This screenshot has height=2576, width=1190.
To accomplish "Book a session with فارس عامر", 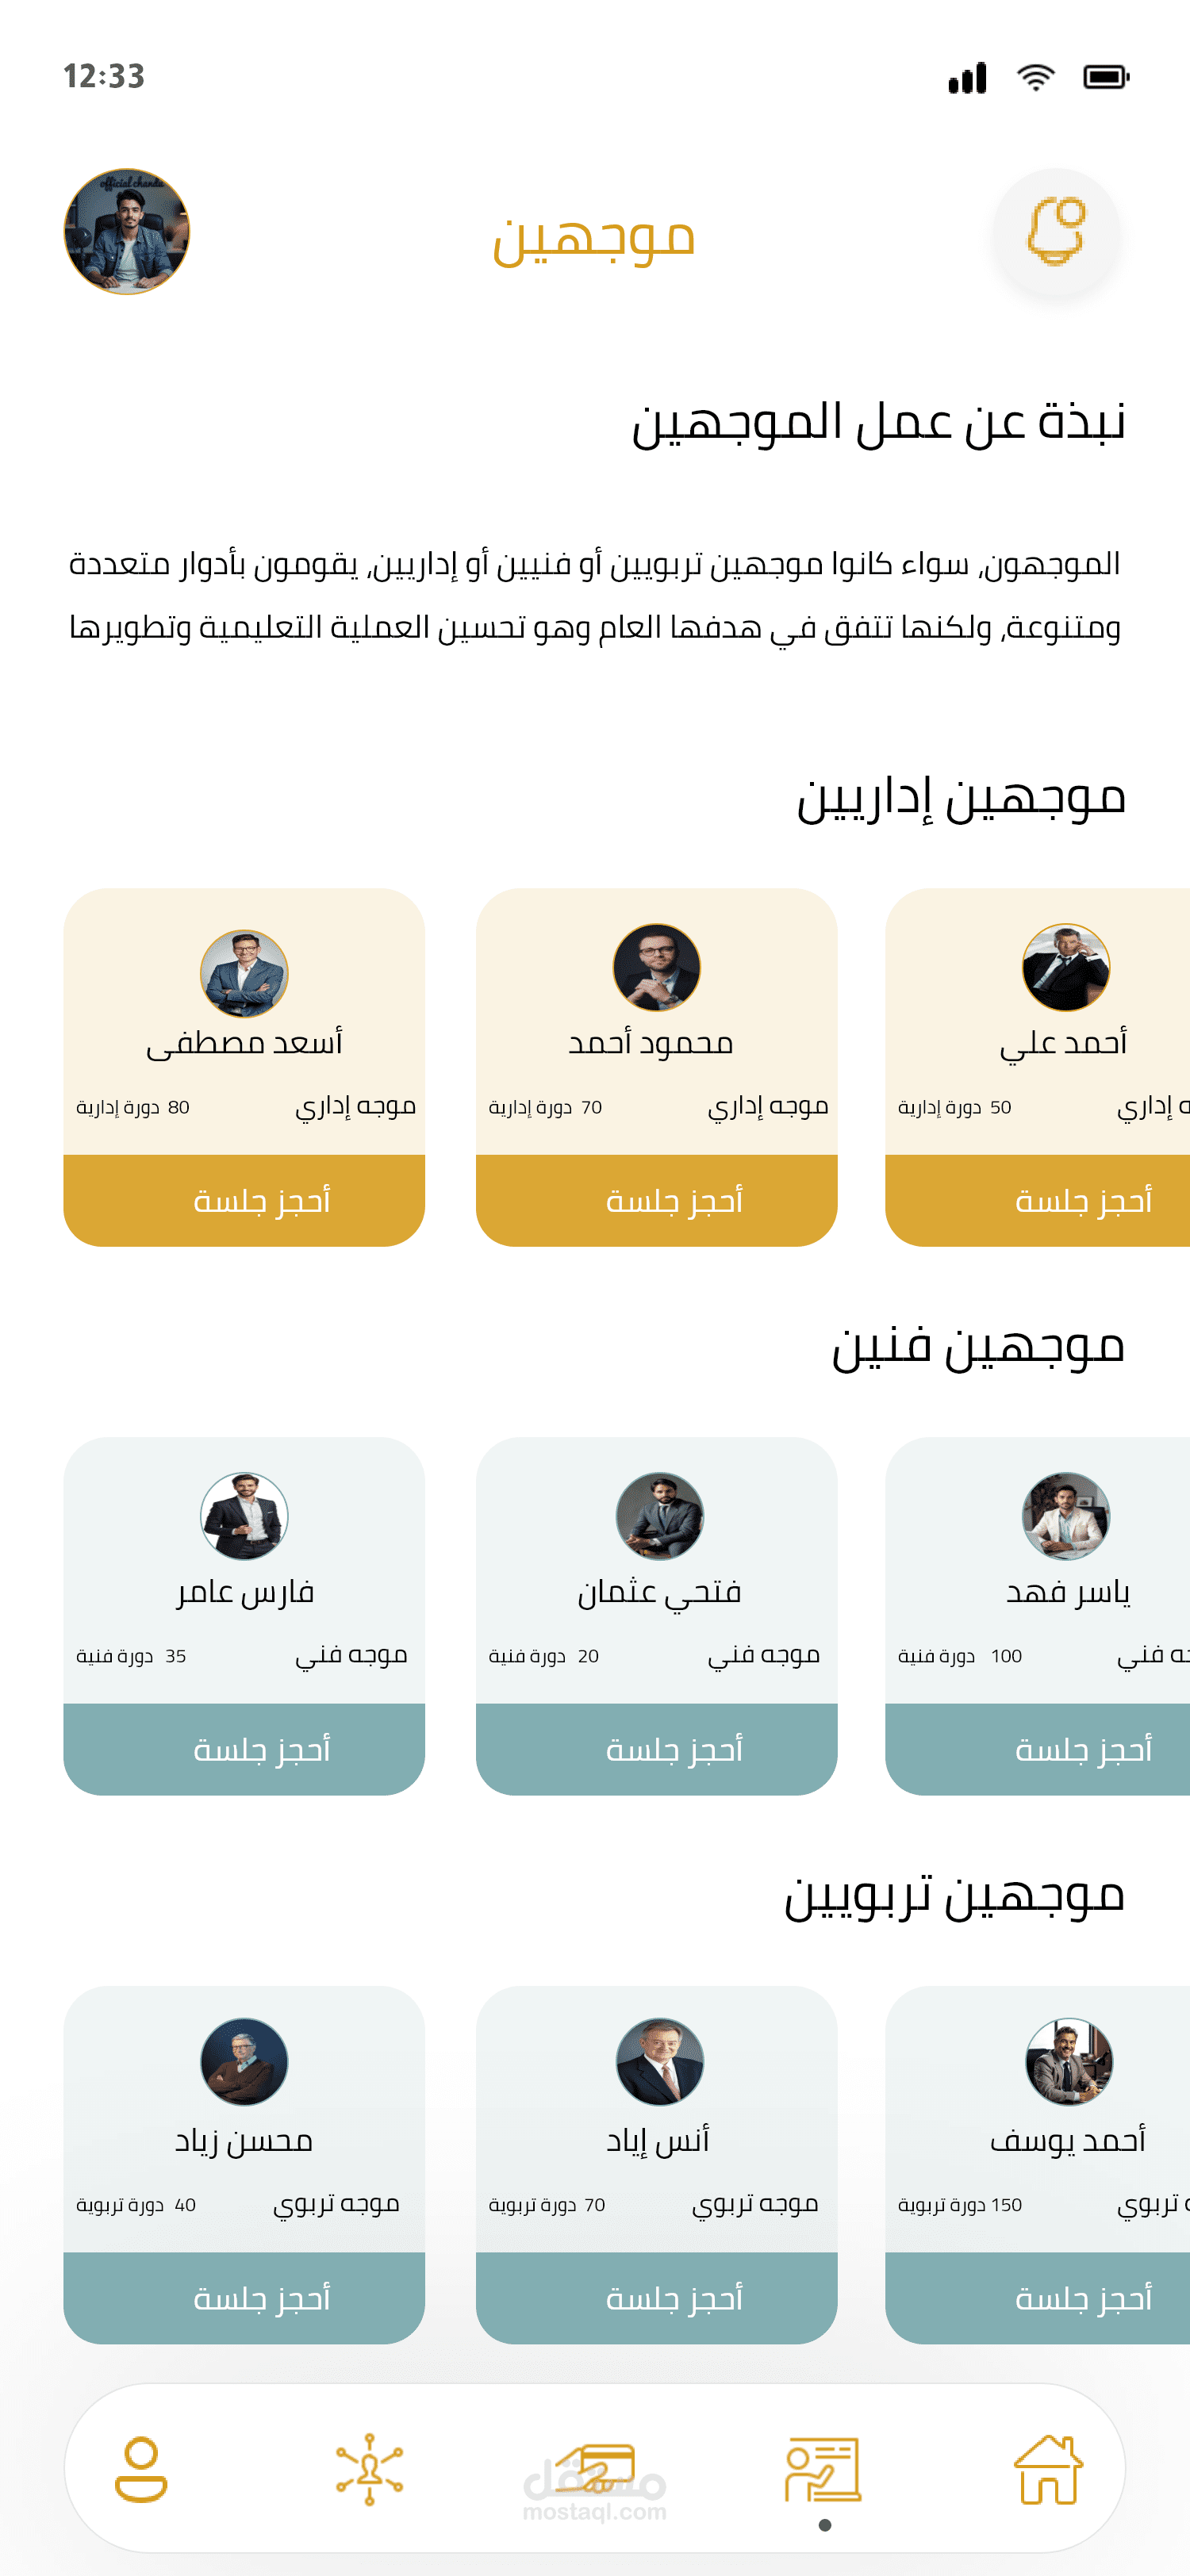I will (244, 1749).
